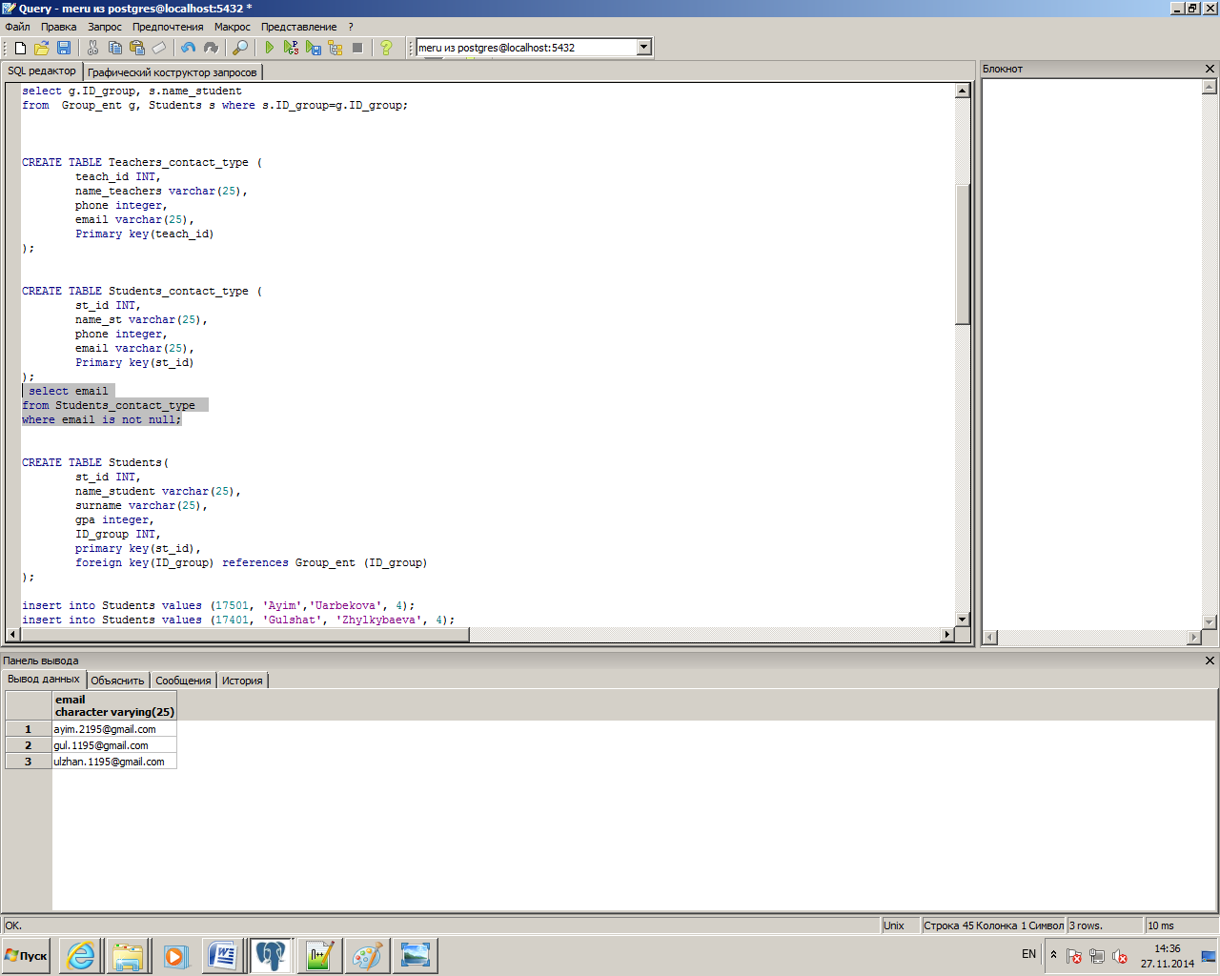Click the Cut scissors icon
This screenshot has width=1220, height=976.
click(x=93, y=48)
